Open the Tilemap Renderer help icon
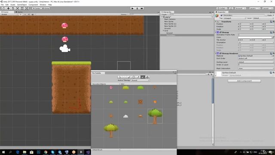The width and height of the screenshot is (275, 155). coord(271,53)
